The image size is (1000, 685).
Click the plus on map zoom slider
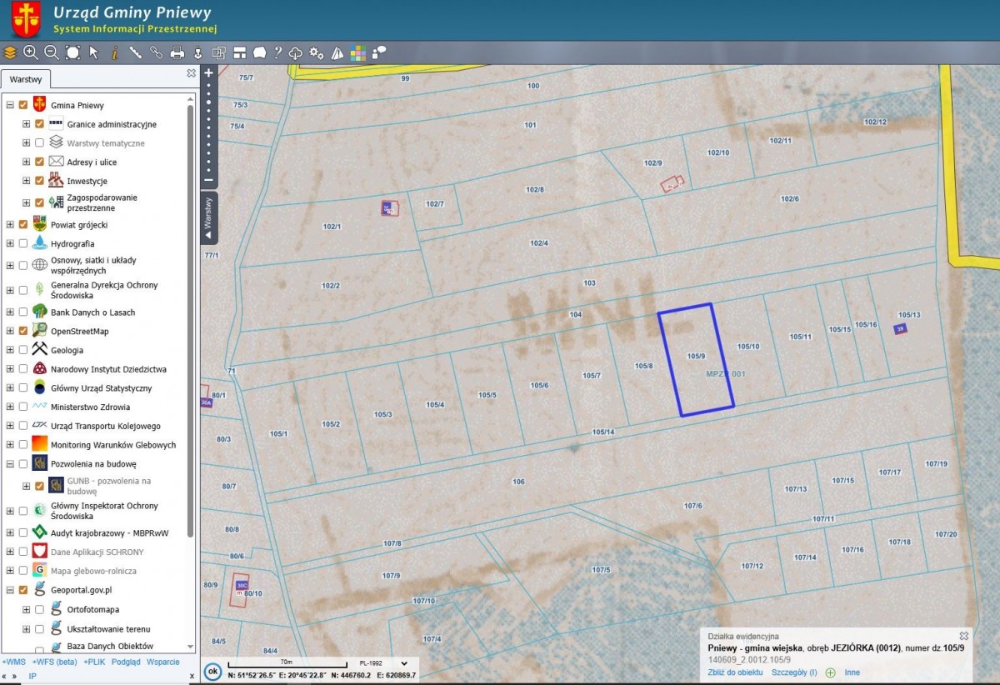[x=209, y=72]
